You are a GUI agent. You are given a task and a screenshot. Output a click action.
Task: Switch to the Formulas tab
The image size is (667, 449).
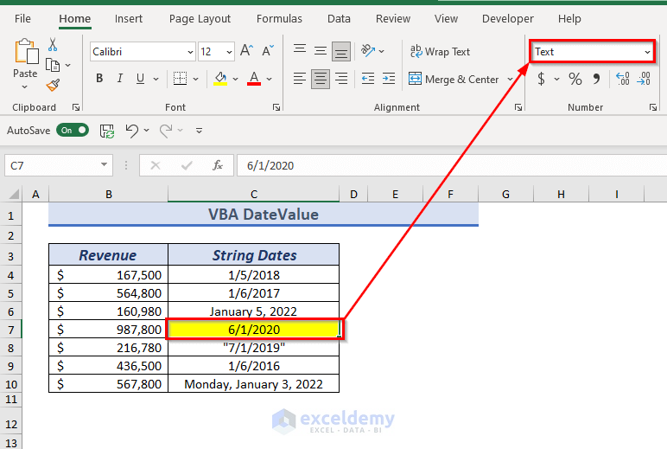(279, 19)
